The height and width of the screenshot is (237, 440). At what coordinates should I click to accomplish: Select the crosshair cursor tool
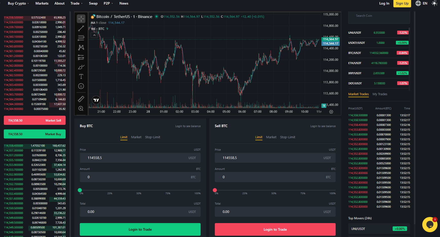click(x=81, y=18)
